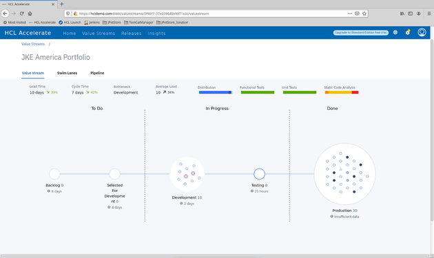The height and width of the screenshot is (258, 434).
Task: Open the browser home page icon
Action: coord(30,13)
